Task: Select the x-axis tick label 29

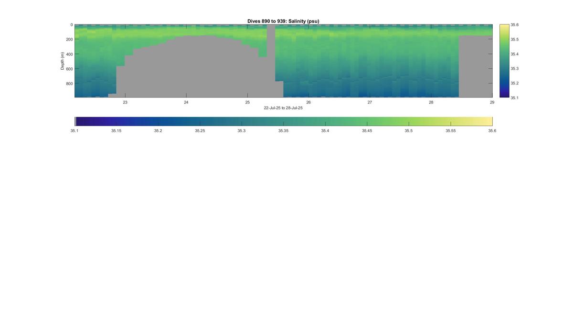Action: click(492, 102)
